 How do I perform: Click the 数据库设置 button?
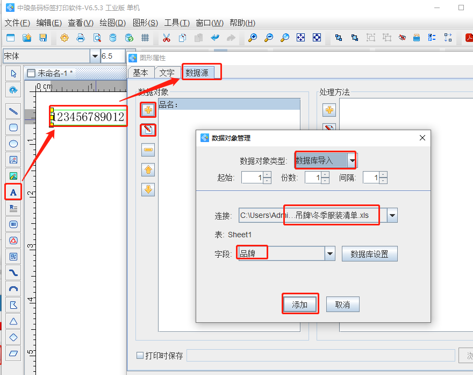(369, 254)
